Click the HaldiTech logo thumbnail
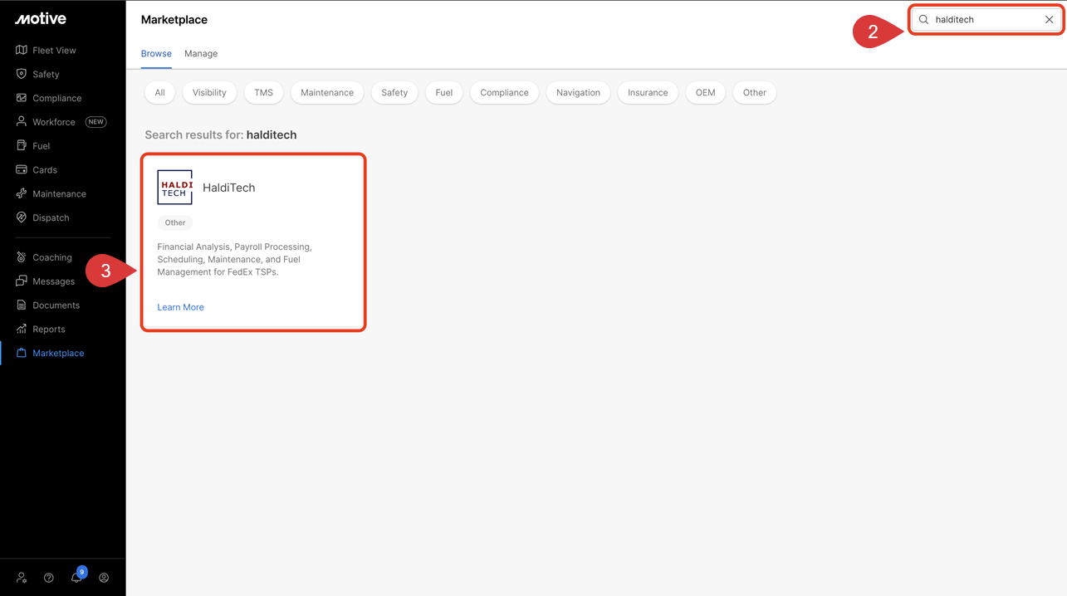1067x596 pixels. tap(174, 188)
